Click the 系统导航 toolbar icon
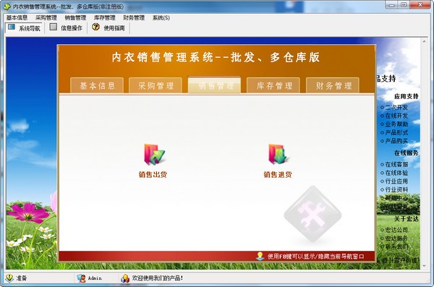The height and width of the screenshot is (287, 434). (x=12, y=27)
